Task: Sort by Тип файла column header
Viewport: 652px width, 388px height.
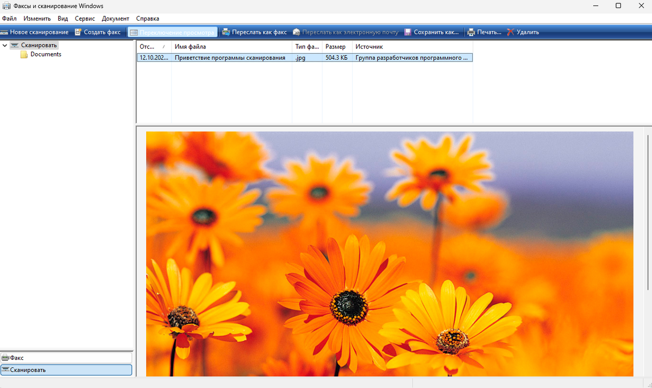Action: point(308,47)
